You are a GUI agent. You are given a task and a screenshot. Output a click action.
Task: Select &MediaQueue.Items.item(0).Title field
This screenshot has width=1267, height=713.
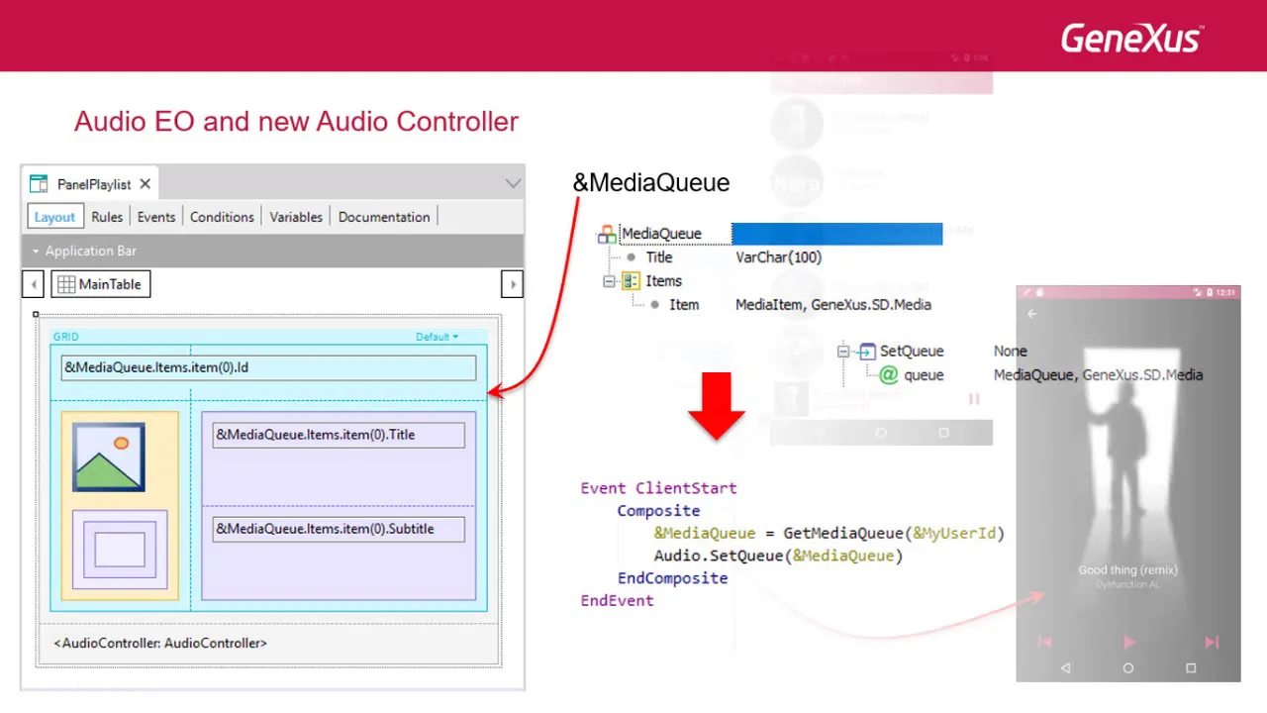pos(339,435)
